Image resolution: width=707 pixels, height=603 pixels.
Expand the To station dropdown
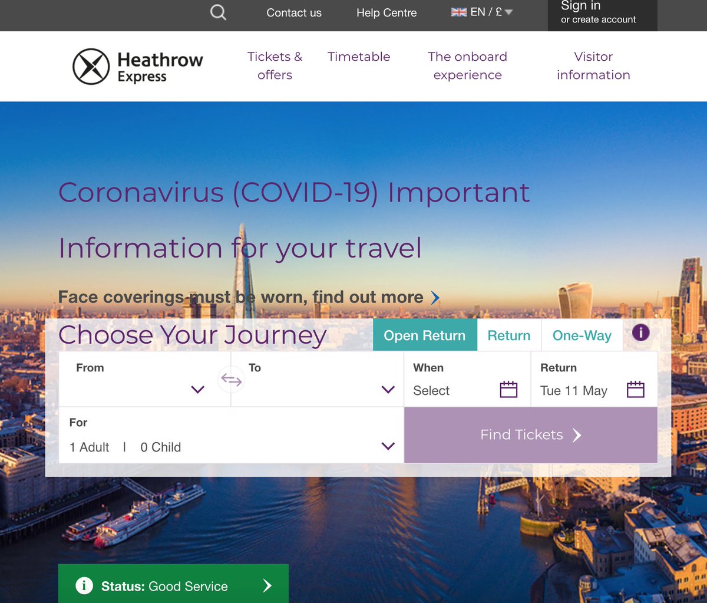point(388,390)
